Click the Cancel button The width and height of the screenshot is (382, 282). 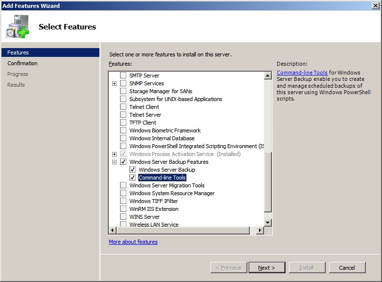[x=347, y=268]
